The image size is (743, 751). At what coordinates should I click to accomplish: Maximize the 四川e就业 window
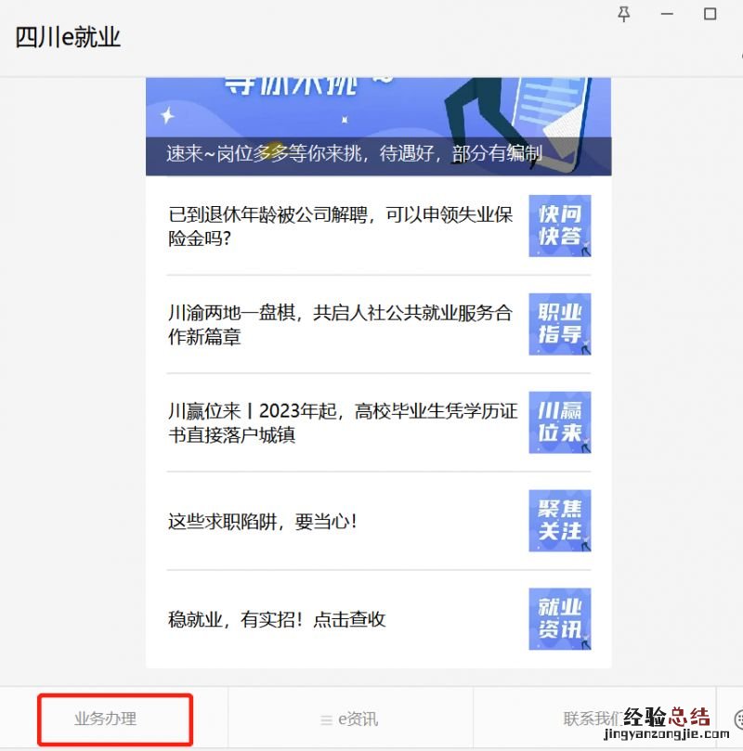710,14
